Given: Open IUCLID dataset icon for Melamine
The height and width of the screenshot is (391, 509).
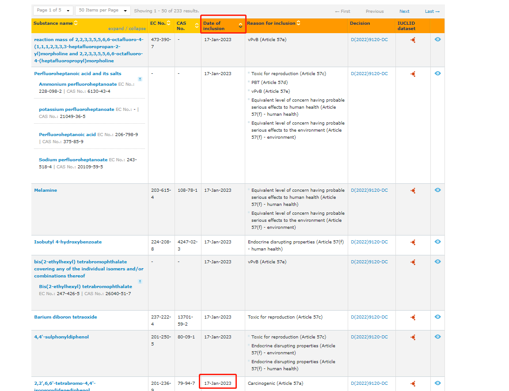Looking at the screenshot, I should point(413,190).
